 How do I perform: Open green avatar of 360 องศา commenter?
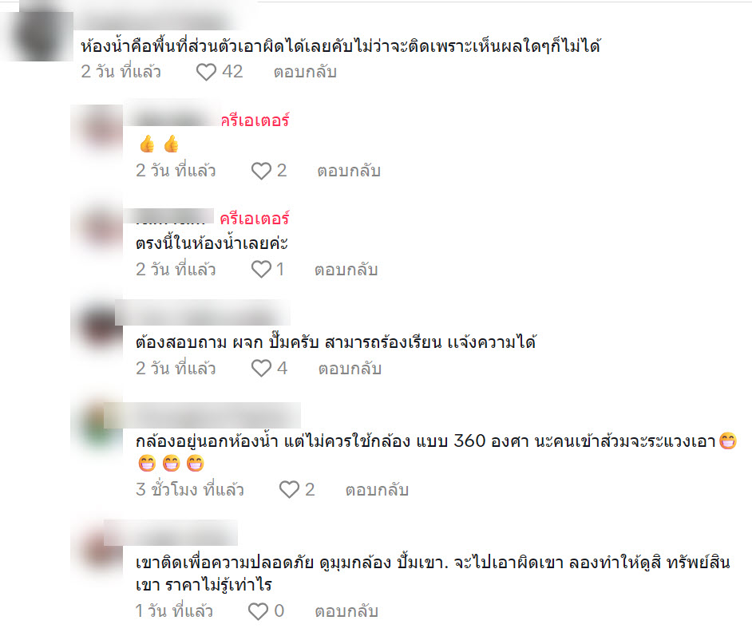[x=97, y=425]
